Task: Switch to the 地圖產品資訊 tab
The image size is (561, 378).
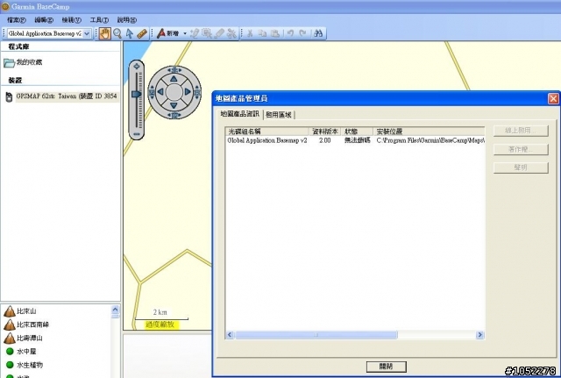Action: (x=239, y=114)
